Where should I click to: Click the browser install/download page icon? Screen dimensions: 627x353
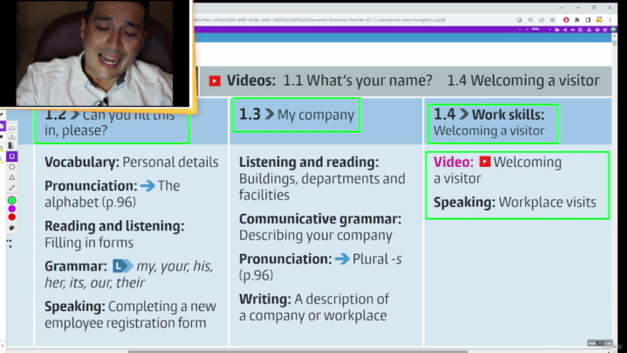tap(519, 20)
